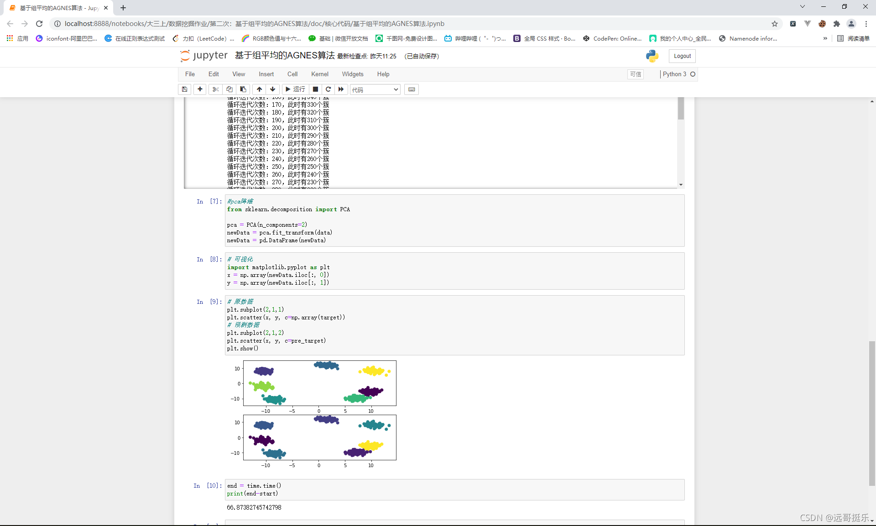Open the Cell menu in toolbar
Screen dimensions: 876x526
[292, 74]
